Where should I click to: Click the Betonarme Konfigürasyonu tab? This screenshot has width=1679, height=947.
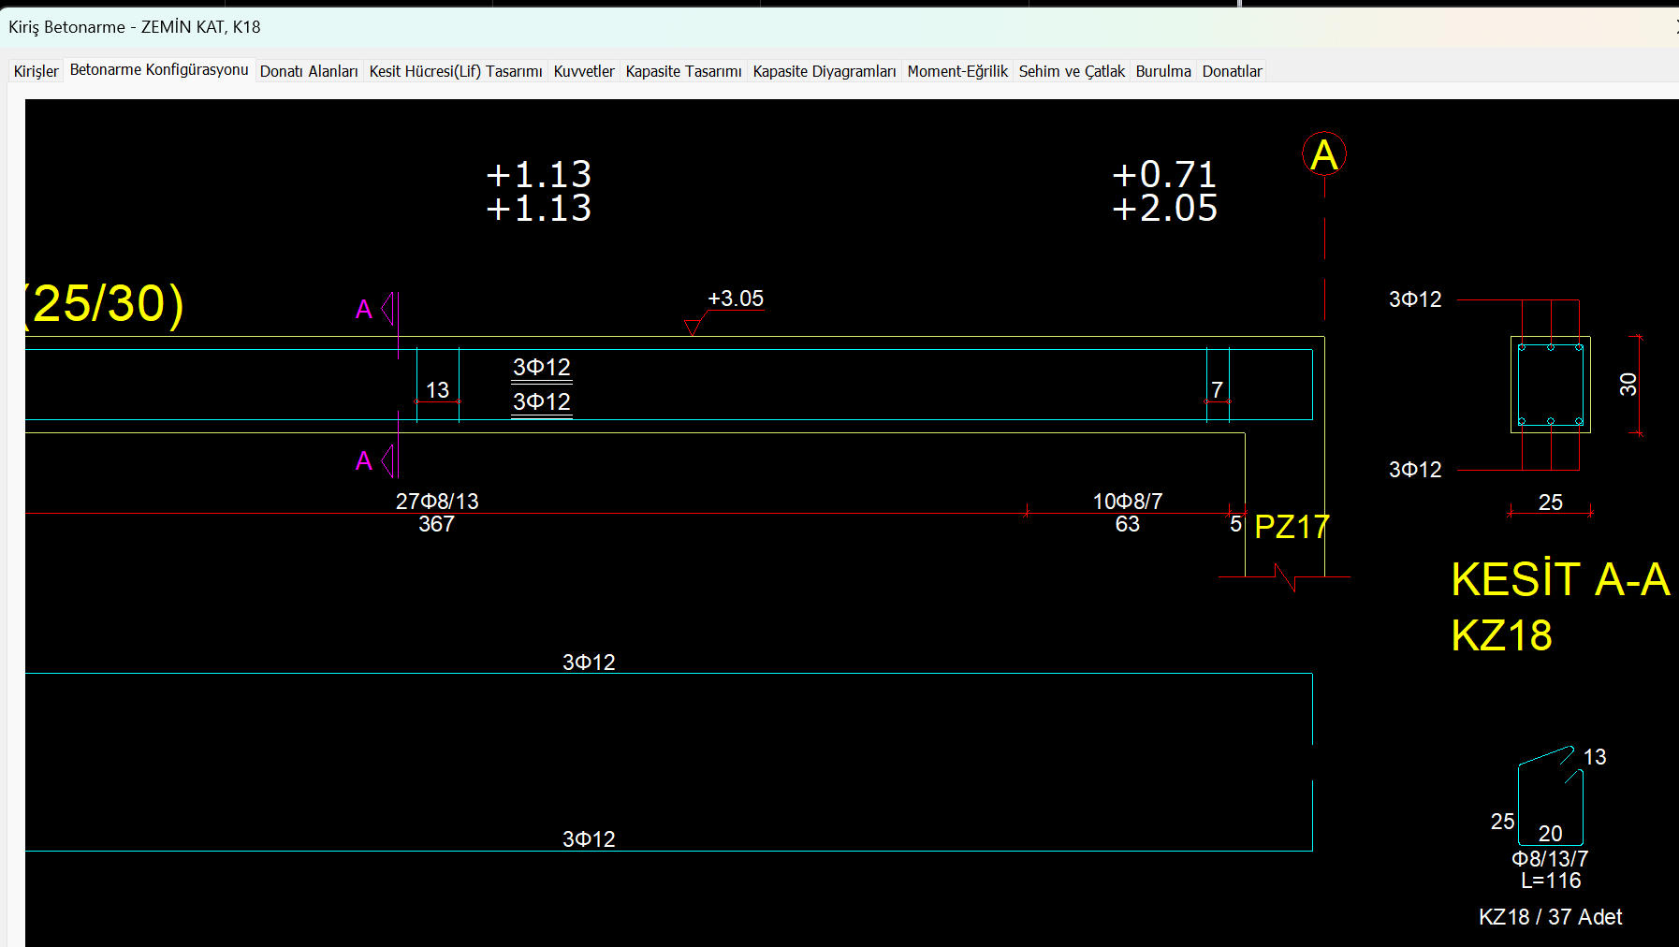tap(159, 70)
